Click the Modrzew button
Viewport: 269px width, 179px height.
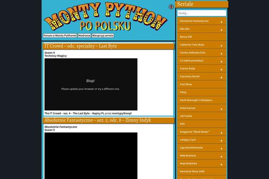pos(84,36)
